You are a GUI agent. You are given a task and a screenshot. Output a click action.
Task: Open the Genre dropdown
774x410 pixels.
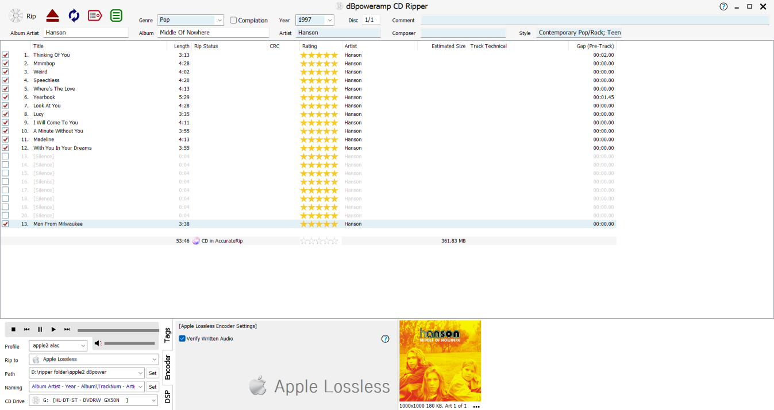(220, 20)
